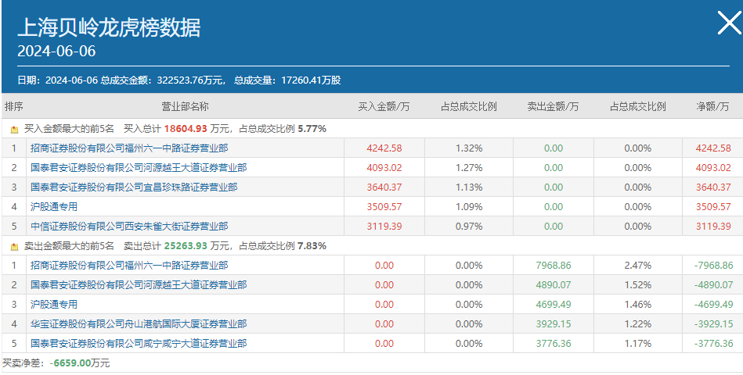Screen dimensions: 743x375
Task: Select net amount -4699.49 cell
Action: (713, 304)
